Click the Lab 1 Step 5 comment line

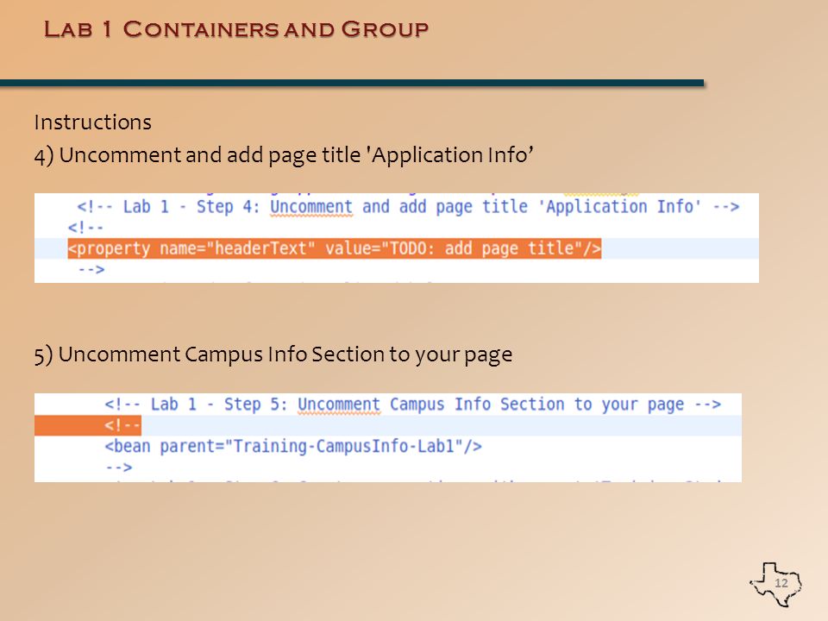(412, 405)
